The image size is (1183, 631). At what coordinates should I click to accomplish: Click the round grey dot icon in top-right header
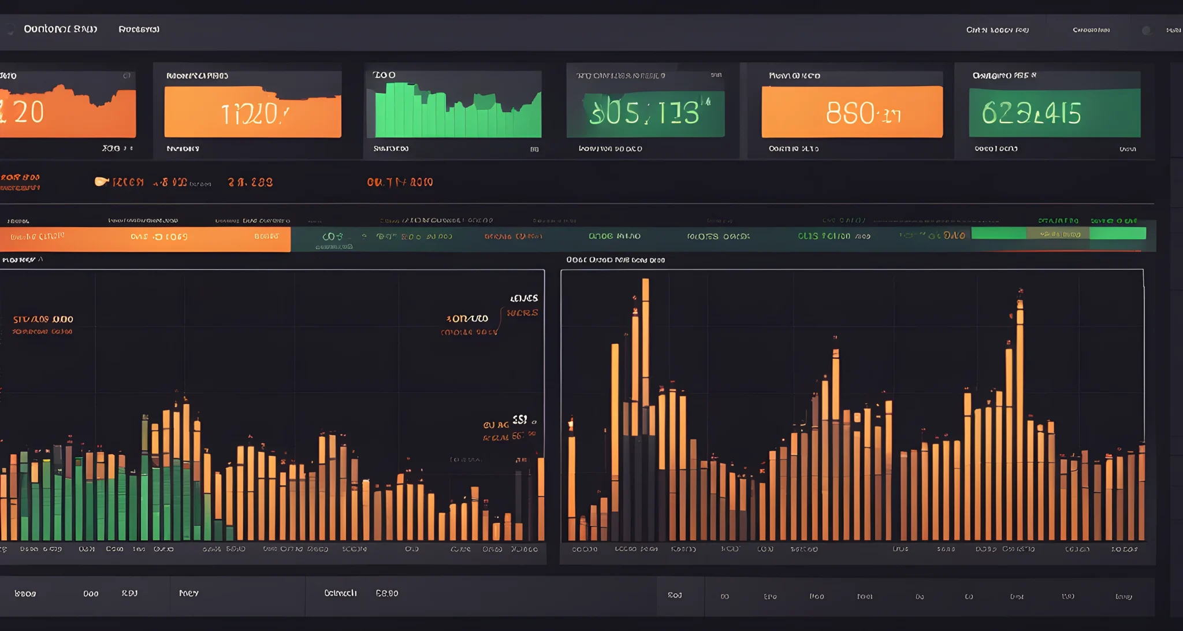tap(1147, 30)
